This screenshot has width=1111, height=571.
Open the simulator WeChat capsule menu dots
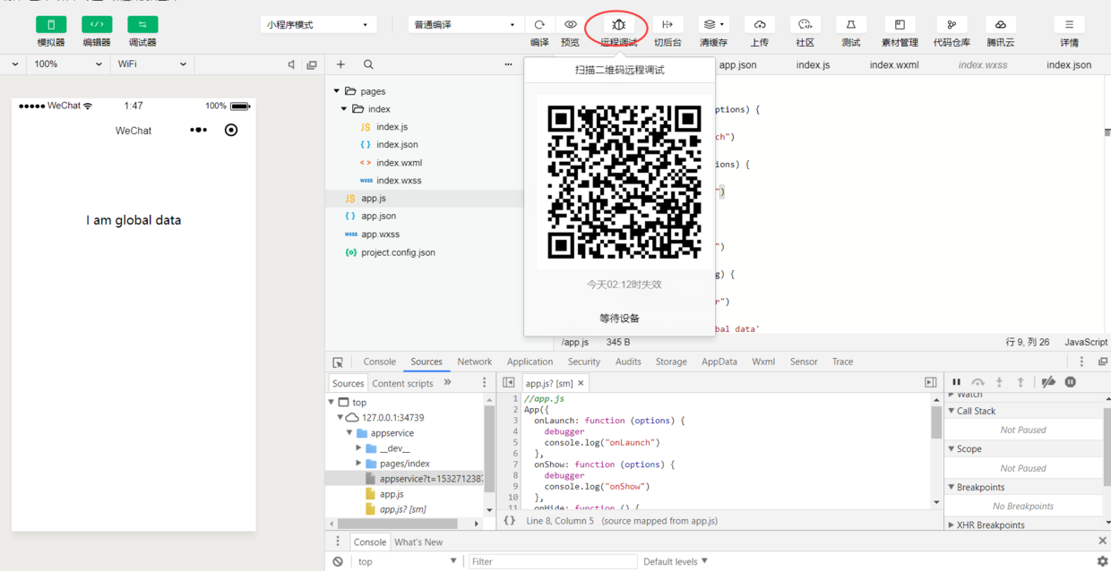[x=198, y=130]
